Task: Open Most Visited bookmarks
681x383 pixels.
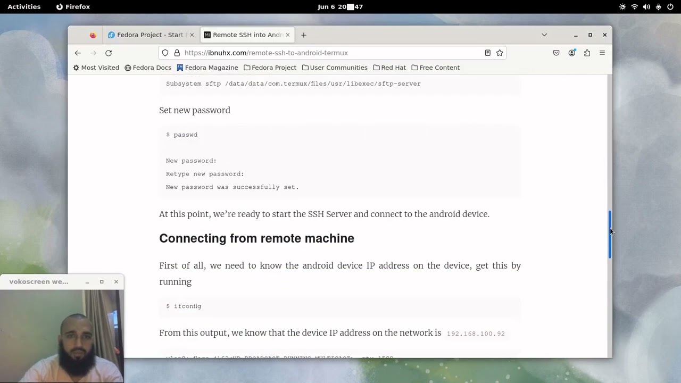Action: click(96, 68)
